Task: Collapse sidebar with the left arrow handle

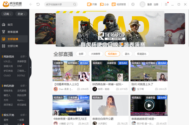Action: pos(31,67)
